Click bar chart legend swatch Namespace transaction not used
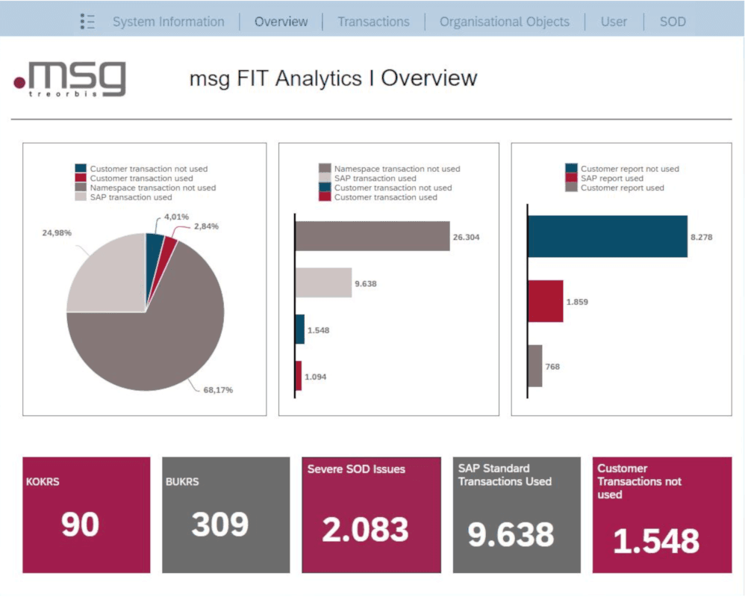The width and height of the screenshot is (751, 606). click(x=325, y=168)
